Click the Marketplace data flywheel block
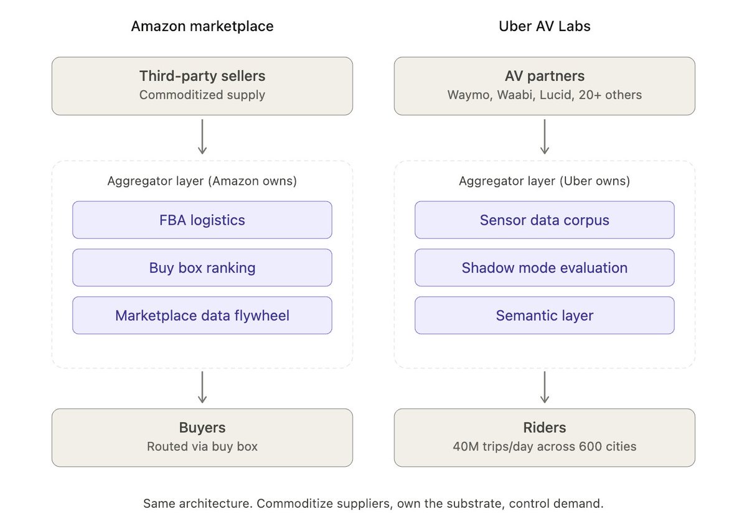The height and width of the screenshot is (529, 747). 202,316
